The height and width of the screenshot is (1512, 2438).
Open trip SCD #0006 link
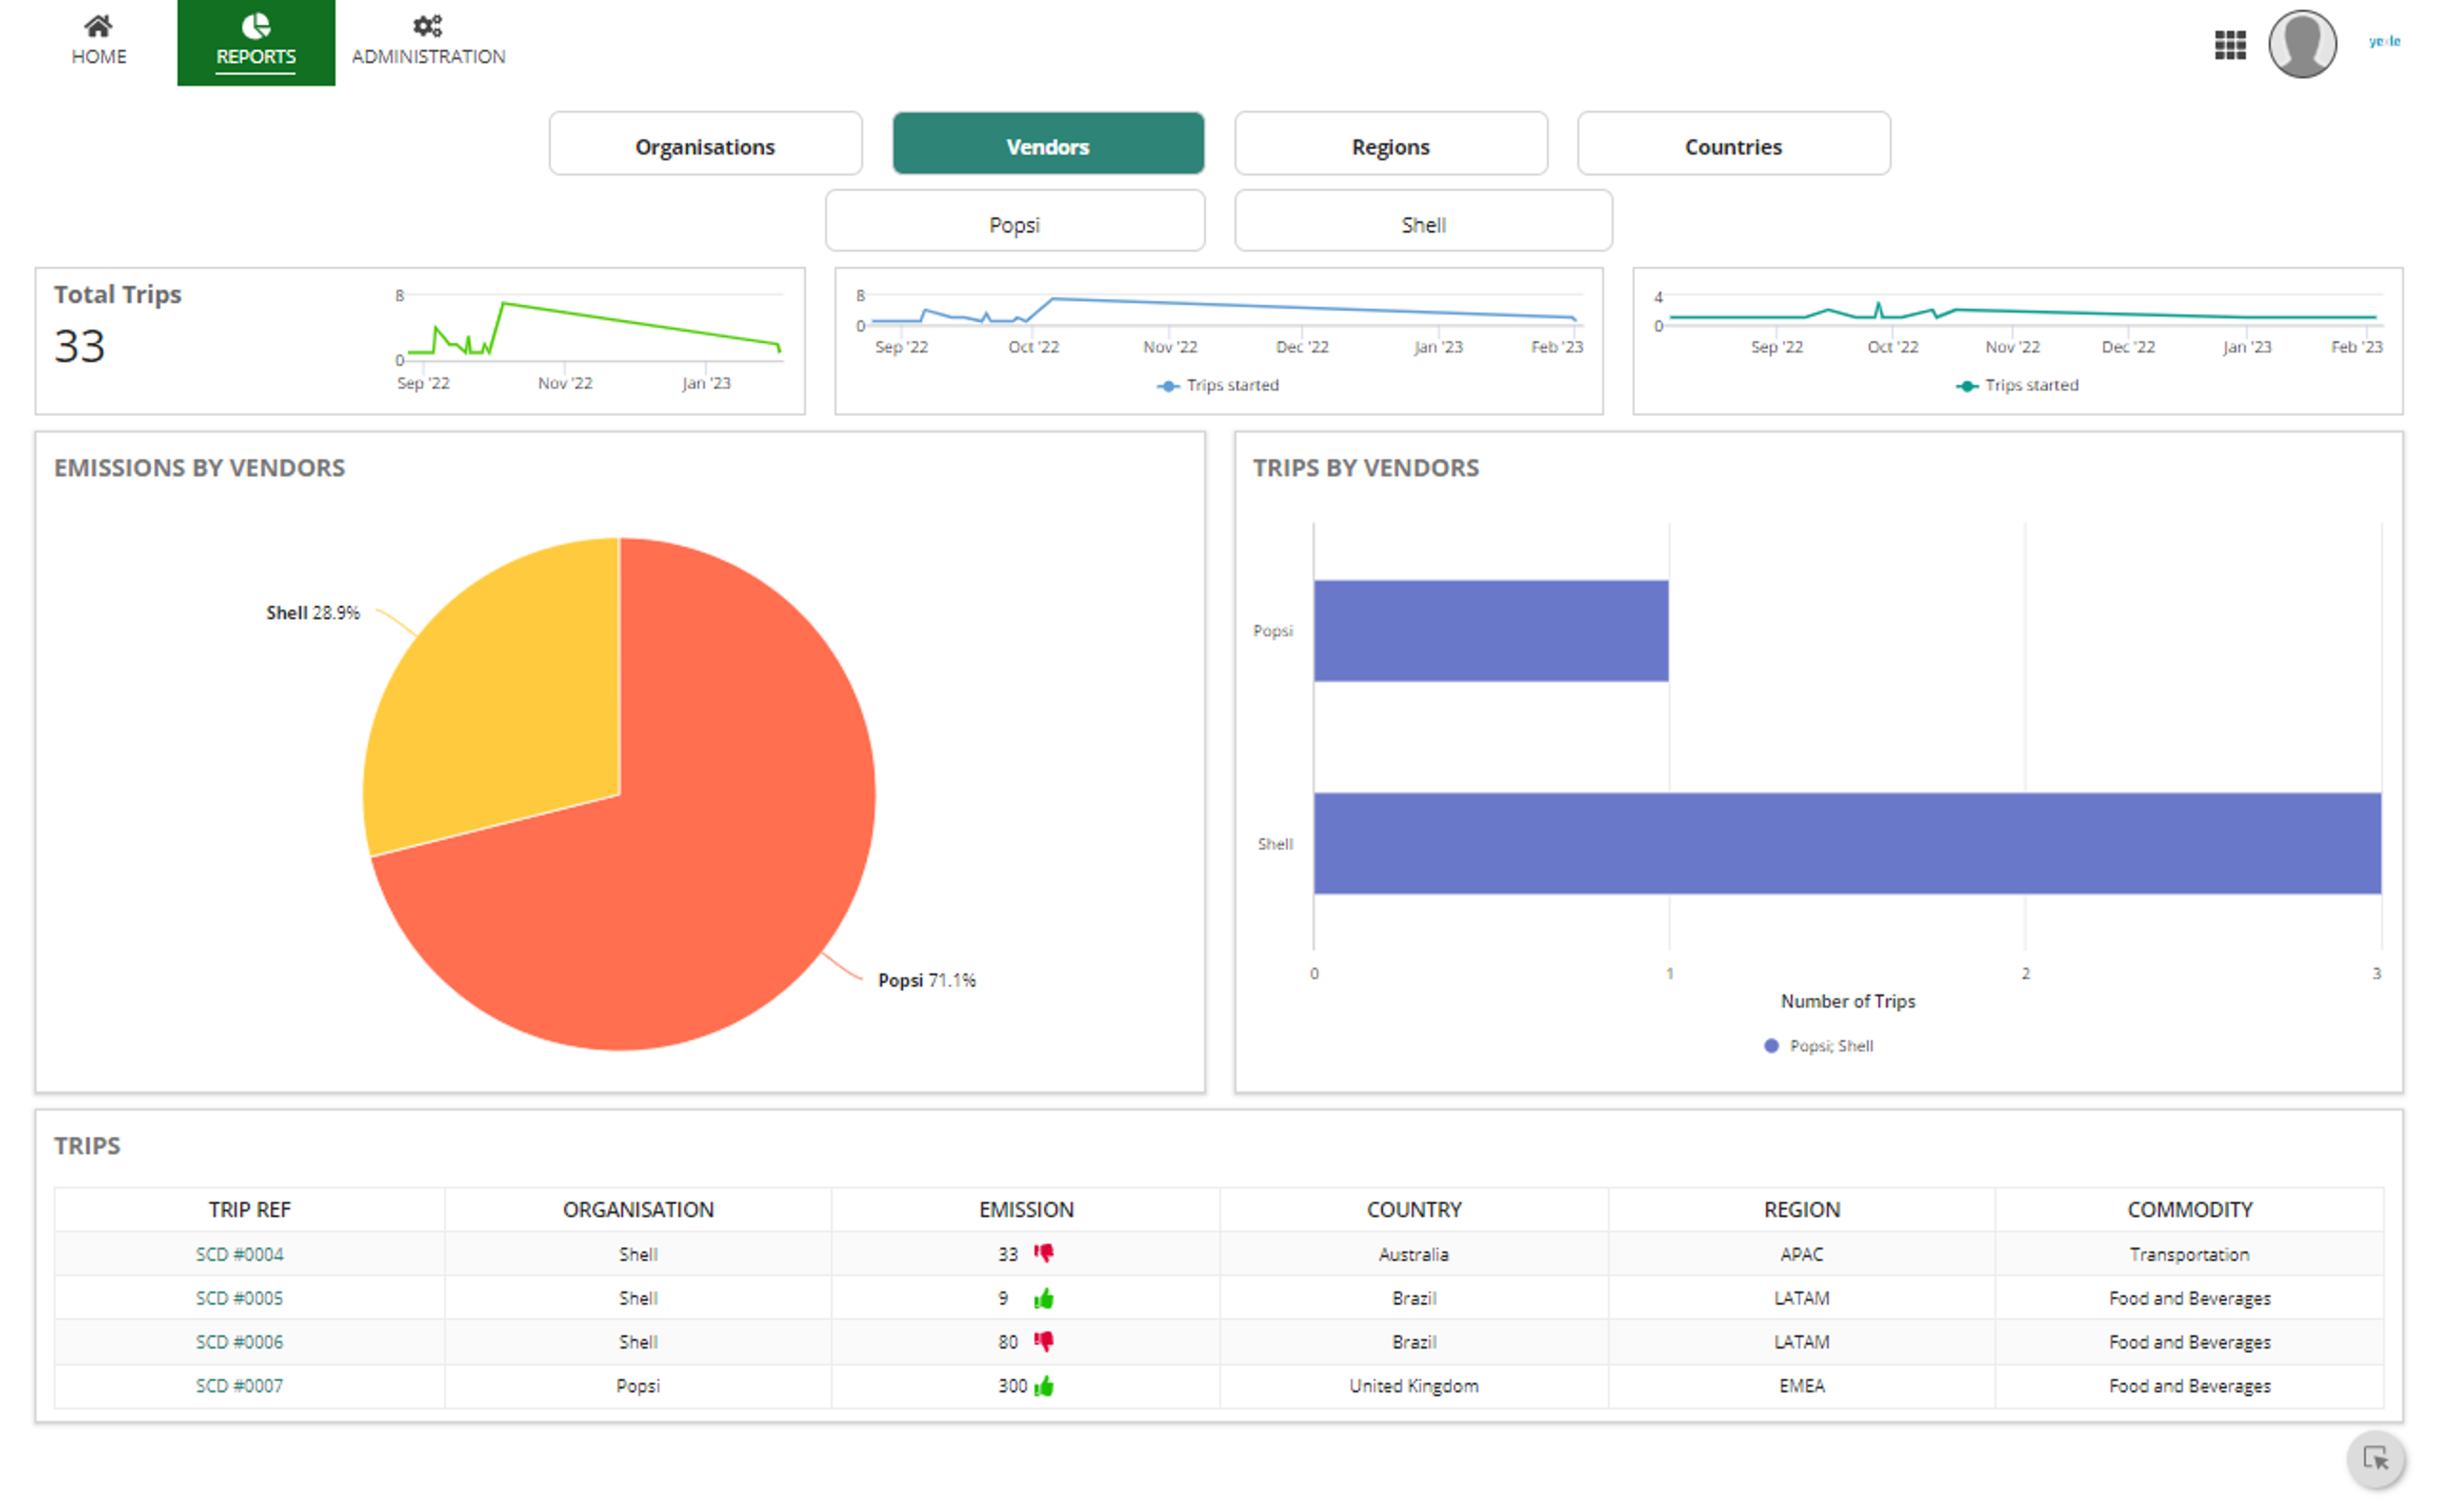[239, 1342]
